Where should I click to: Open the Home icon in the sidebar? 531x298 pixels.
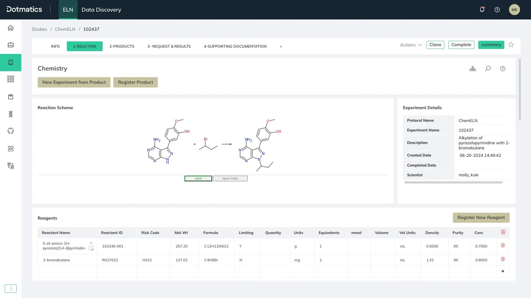pyautogui.click(x=11, y=28)
